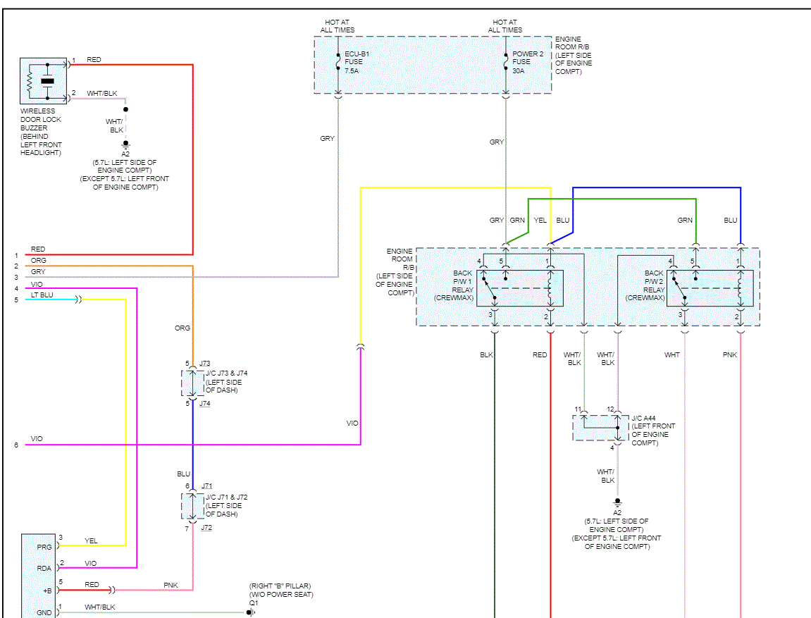The height and width of the screenshot is (618, 811).
Task: Click the ECU-B1 fuse symbol
Action: [338, 61]
